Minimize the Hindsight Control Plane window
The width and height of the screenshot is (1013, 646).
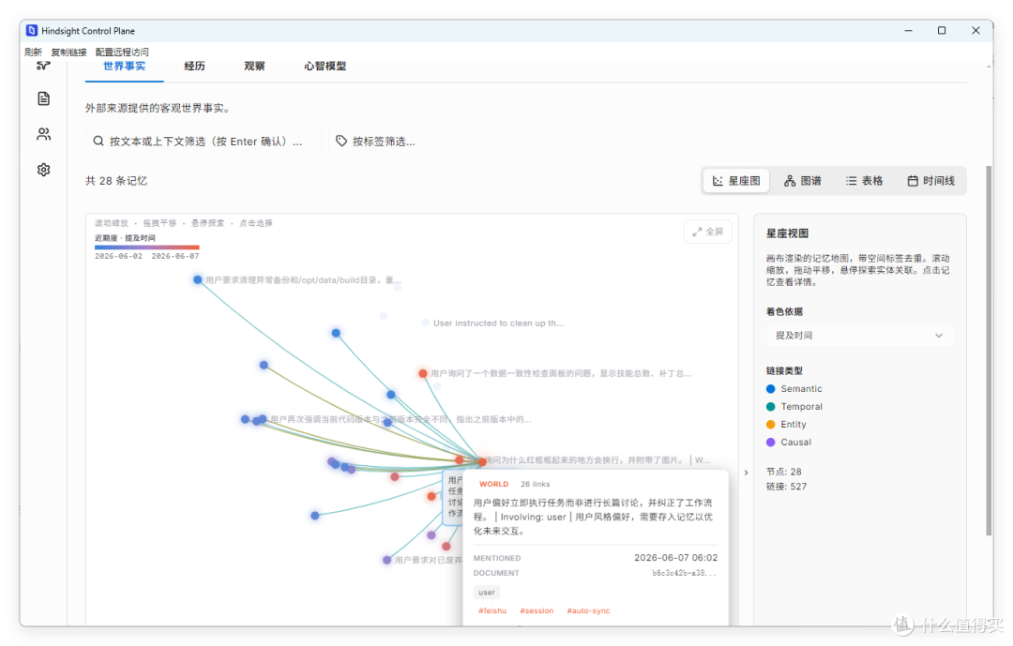tap(908, 30)
